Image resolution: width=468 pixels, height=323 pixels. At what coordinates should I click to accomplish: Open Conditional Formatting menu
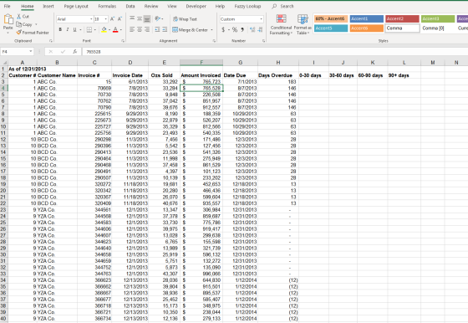coord(281,24)
